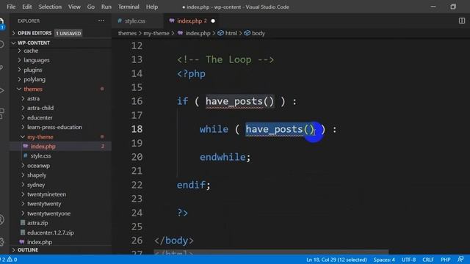This screenshot has width=470, height=264.
Task: Open the View menu
Action: coord(74,7)
